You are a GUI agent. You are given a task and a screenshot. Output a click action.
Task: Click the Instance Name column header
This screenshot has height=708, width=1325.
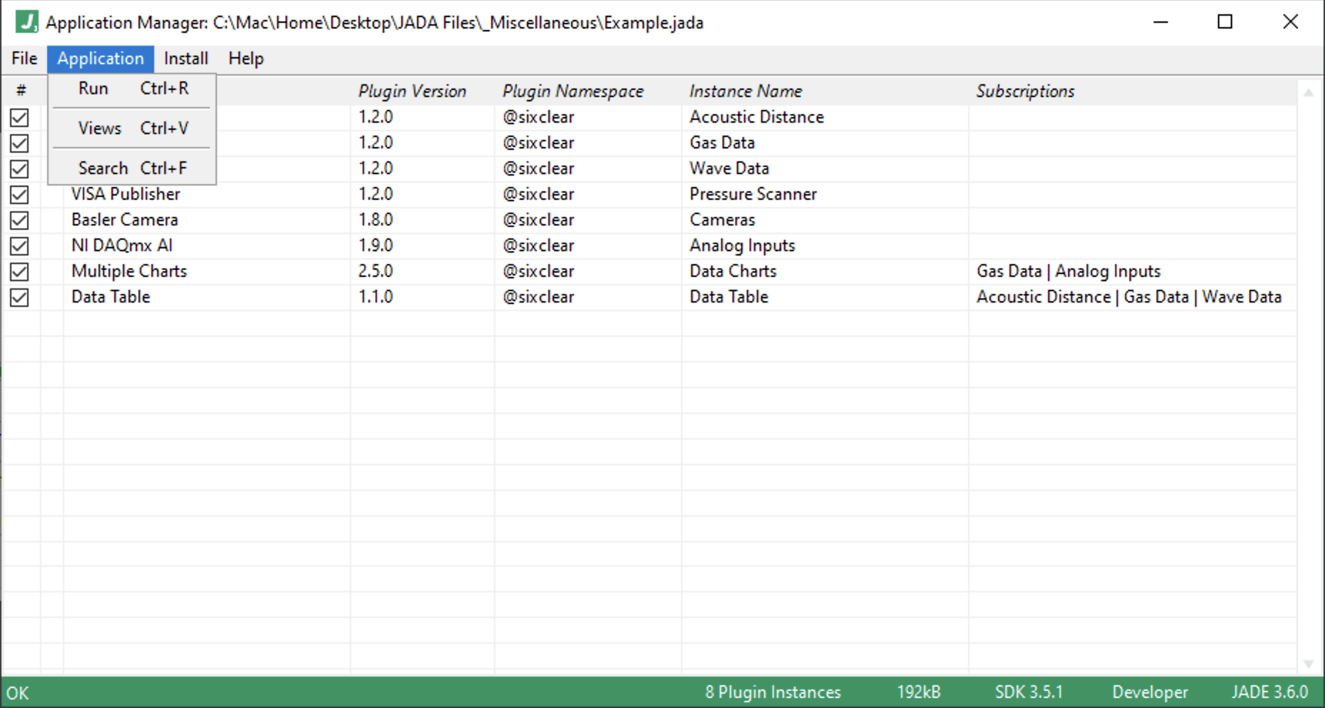[745, 91]
